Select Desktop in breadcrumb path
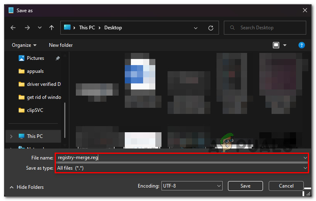Viewport: 316px width, 201px height. 113,28
